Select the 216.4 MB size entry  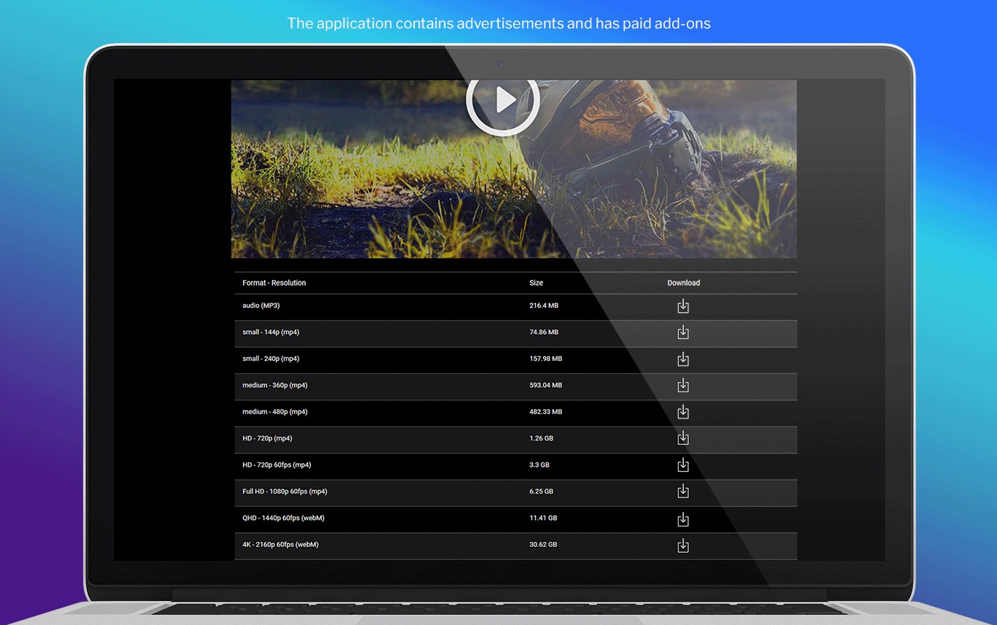[544, 306]
